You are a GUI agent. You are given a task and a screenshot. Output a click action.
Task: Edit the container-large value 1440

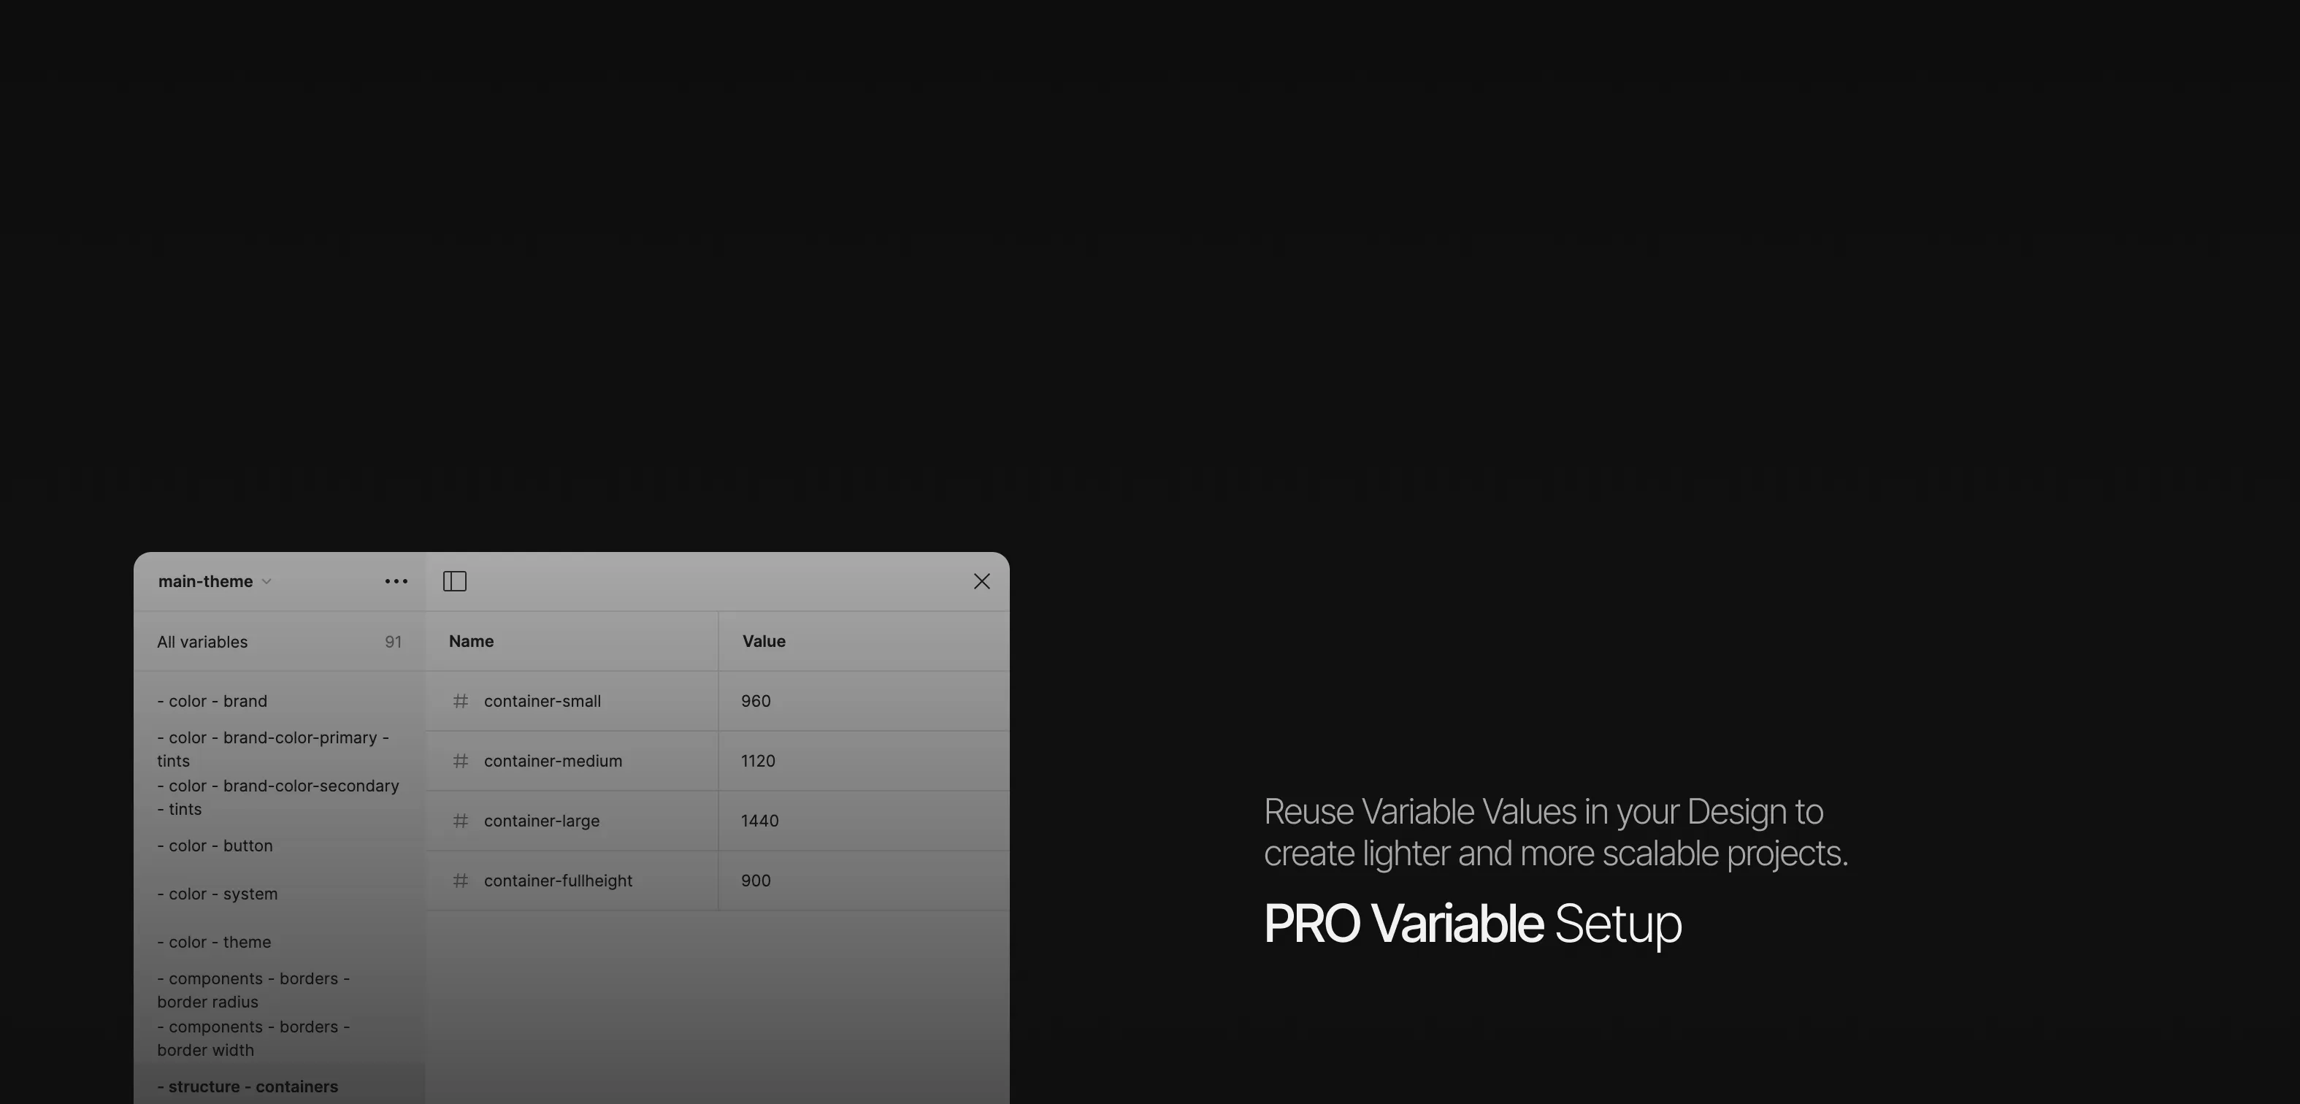click(863, 821)
